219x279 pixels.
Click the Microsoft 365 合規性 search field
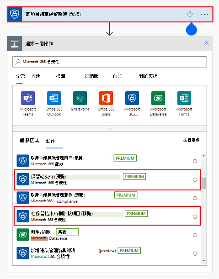110,62
